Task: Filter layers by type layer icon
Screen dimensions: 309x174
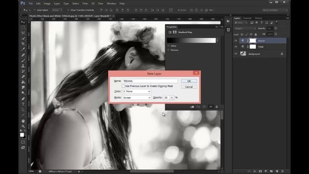Action: (x=262, y=23)
